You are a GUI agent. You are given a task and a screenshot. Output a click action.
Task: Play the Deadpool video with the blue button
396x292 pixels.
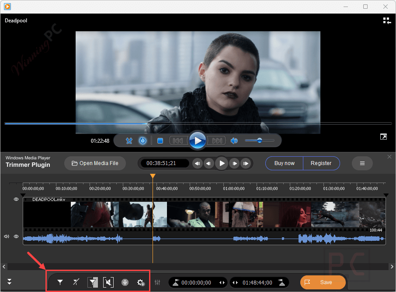click(198, 141)
